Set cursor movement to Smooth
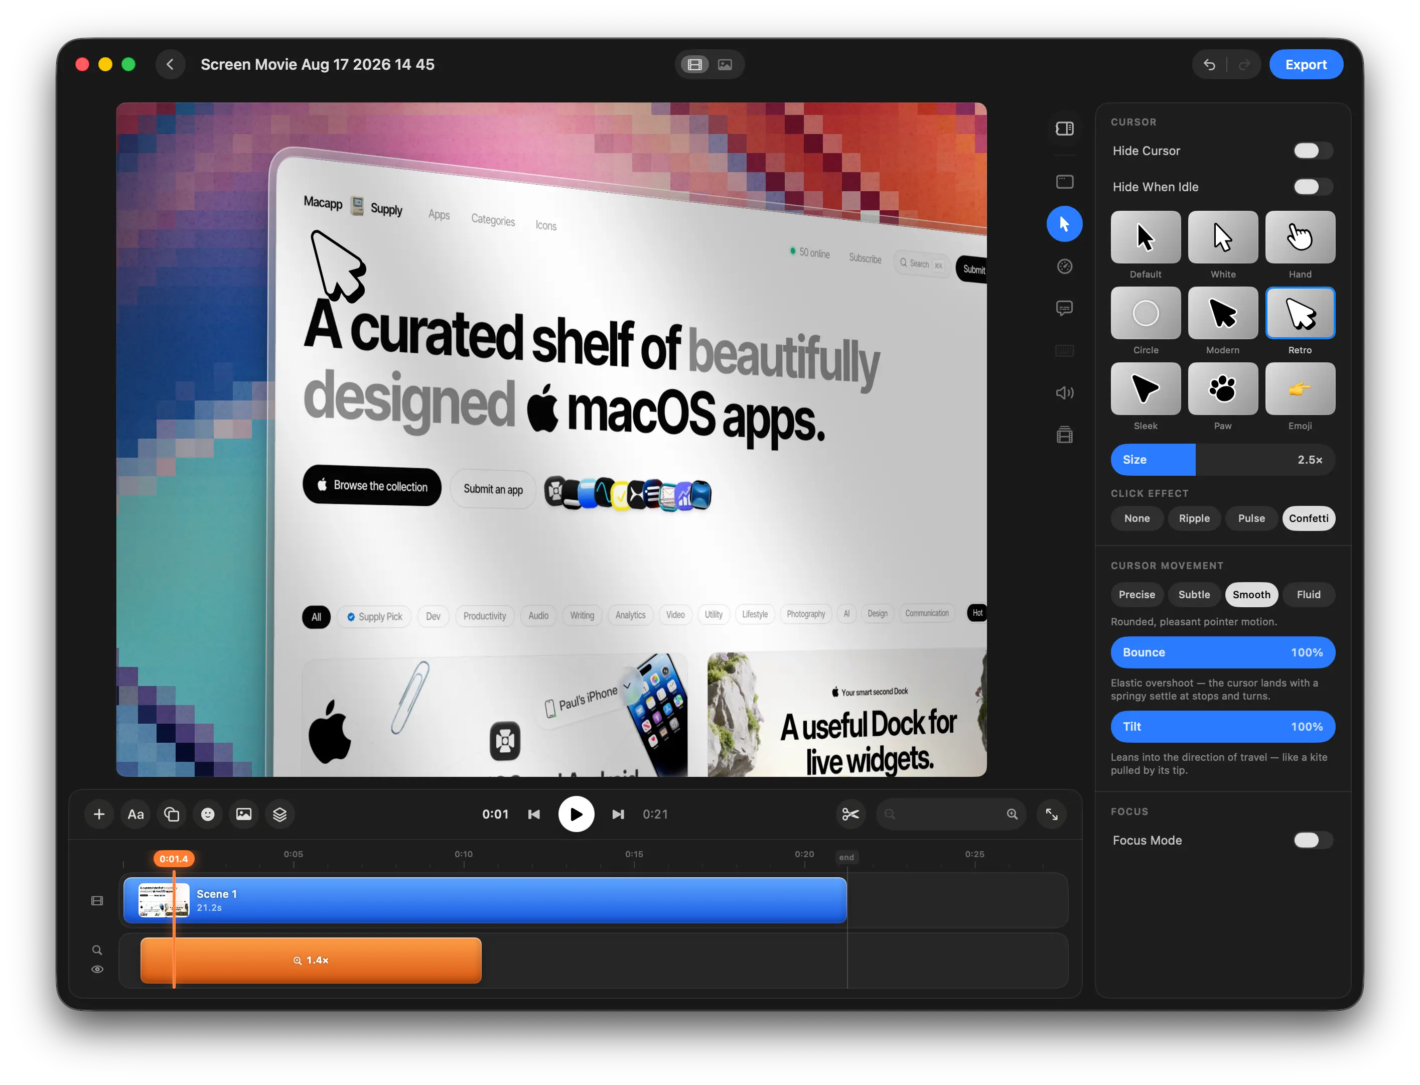 [1251, 595]
